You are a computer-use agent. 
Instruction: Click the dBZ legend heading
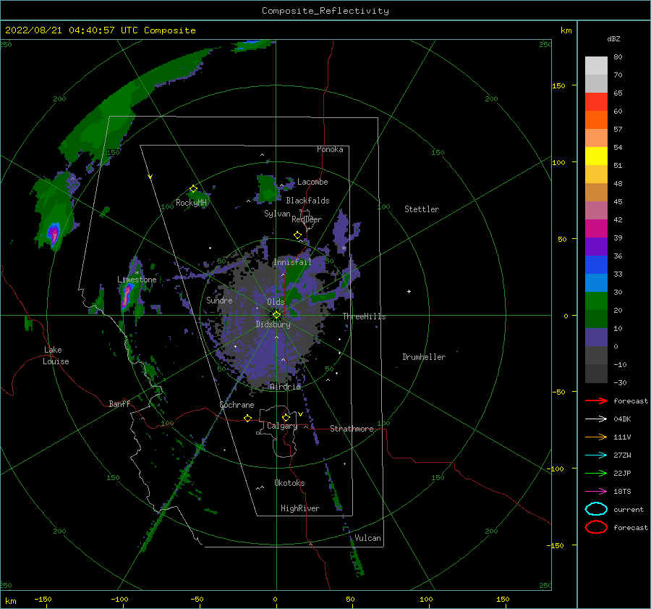[x=613, y=38]
